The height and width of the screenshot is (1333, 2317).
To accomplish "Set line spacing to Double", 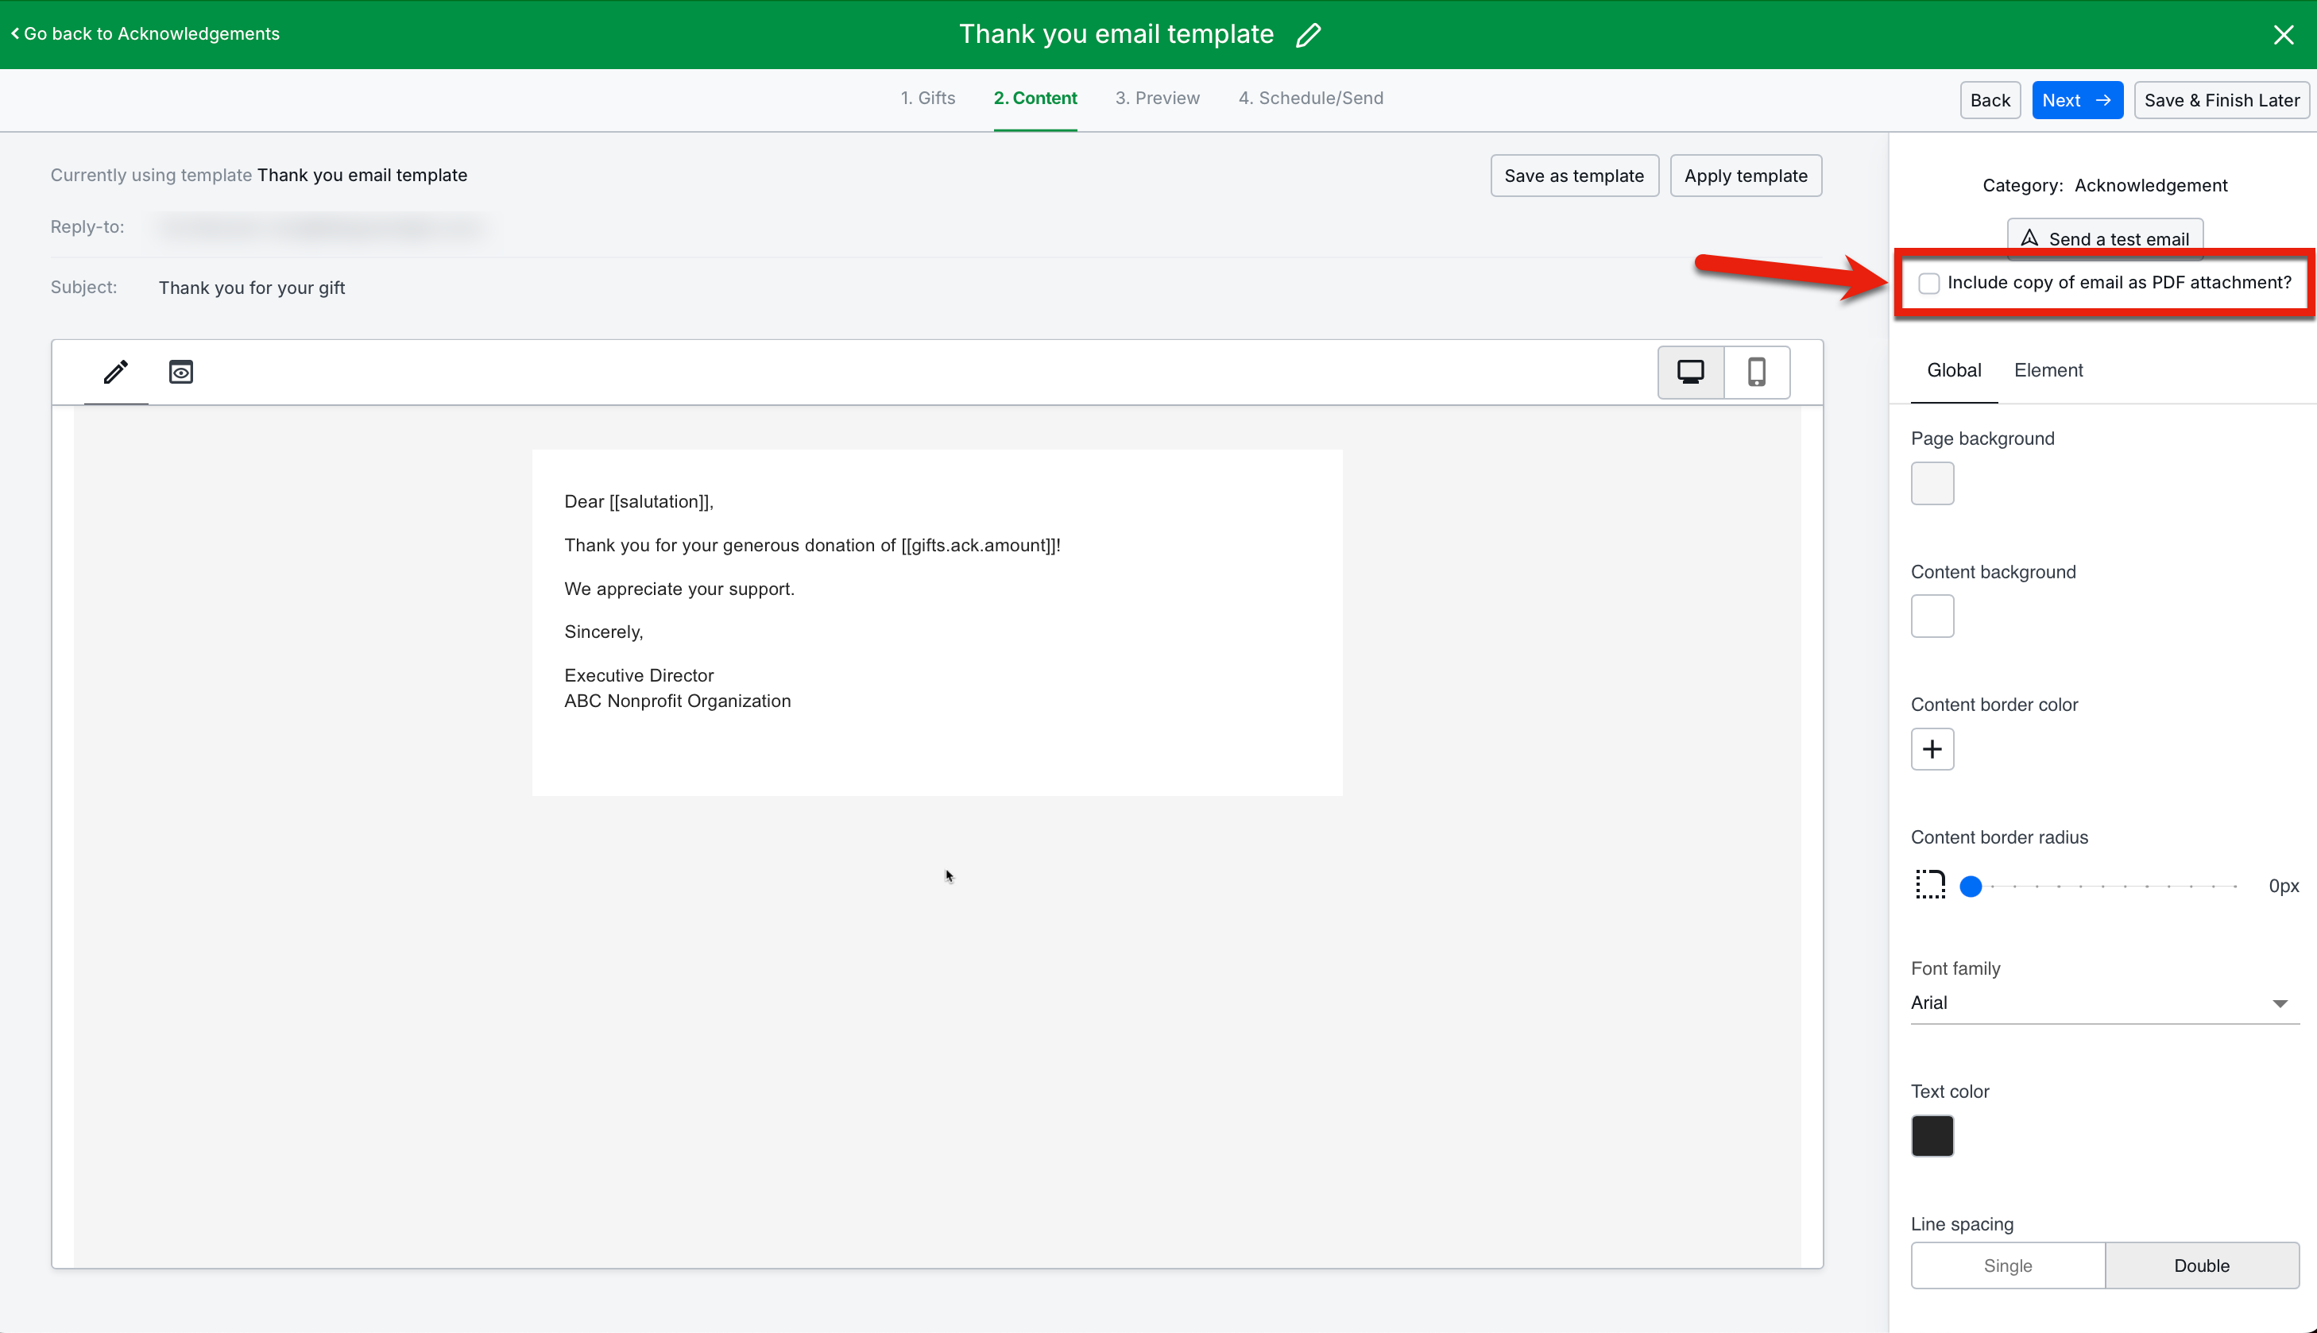I will (2201, 1265).
